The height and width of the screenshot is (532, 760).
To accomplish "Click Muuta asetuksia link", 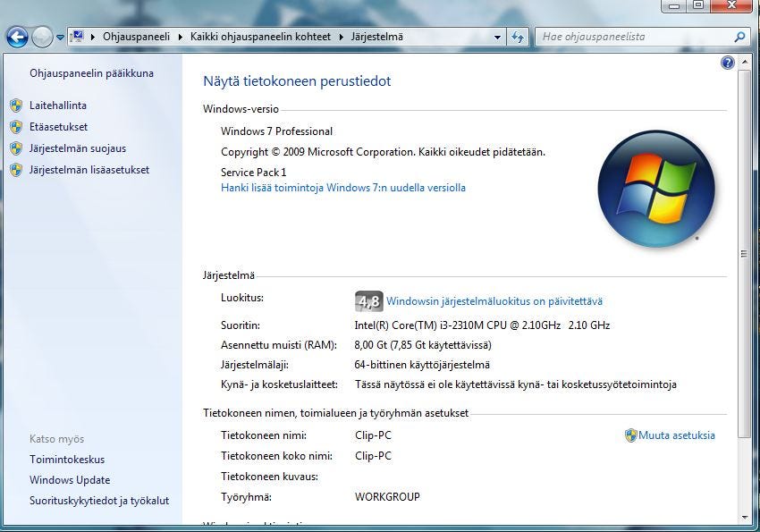I will [677, 435].
